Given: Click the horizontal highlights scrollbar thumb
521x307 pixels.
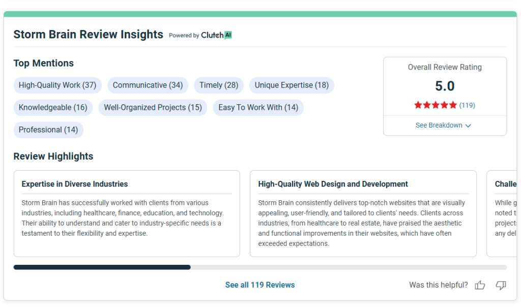Looking at the screenshot, I should [102, 267].
